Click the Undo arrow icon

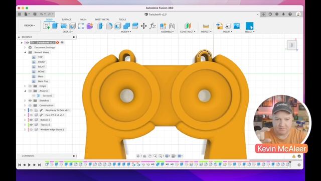tap(42, 14)
